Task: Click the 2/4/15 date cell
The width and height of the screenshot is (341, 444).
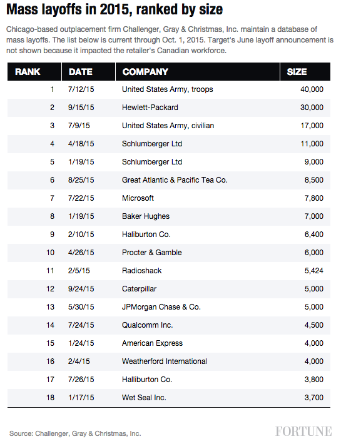Action: pyautogui.click(x=79, y=361)
